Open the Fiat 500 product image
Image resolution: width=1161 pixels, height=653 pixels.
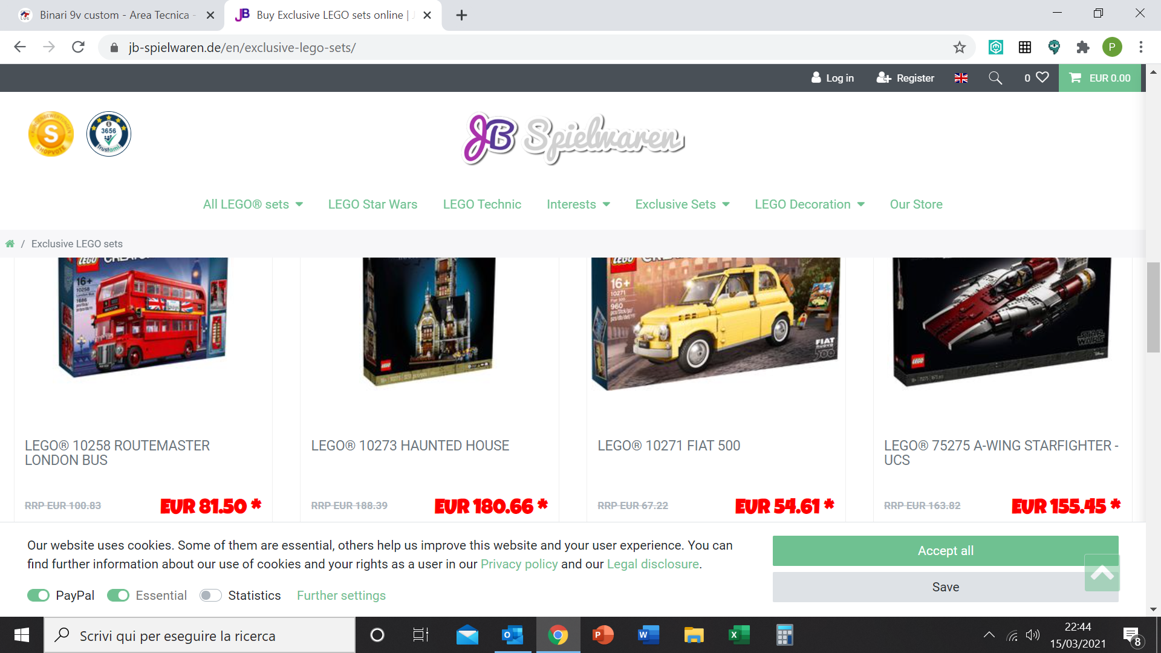pos(715,323)
